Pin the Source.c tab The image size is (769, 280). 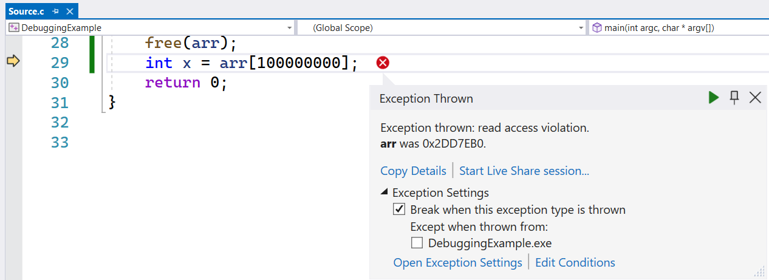55,12
